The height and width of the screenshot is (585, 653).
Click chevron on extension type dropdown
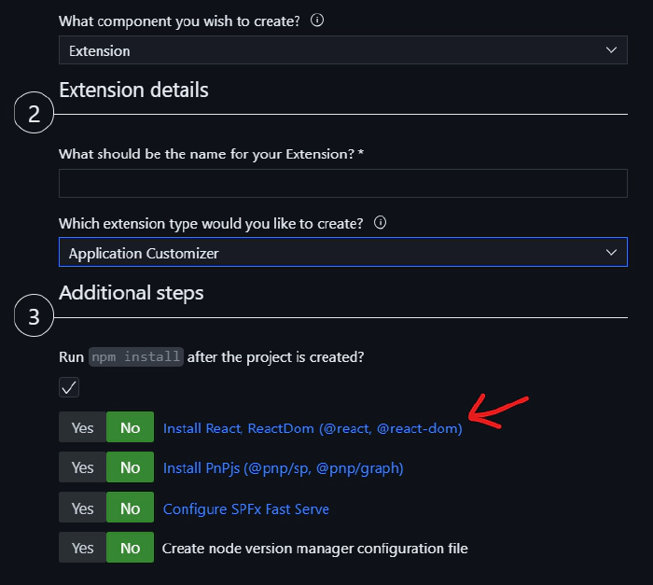pos(611,253)
